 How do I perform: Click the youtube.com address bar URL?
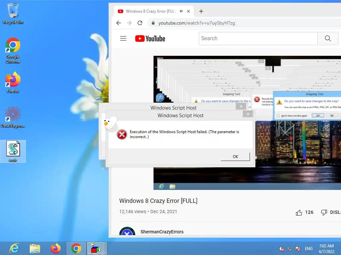pyautogui.click(x=196, y=23)
